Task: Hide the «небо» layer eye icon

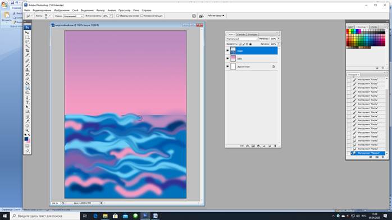Action: click(227, 59)
